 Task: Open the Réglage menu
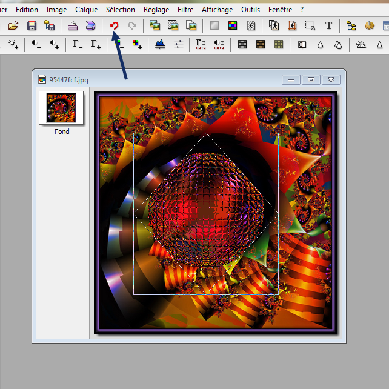[156, 10]
